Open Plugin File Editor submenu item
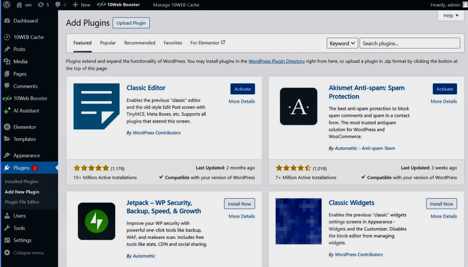 (x=22, y=202)
